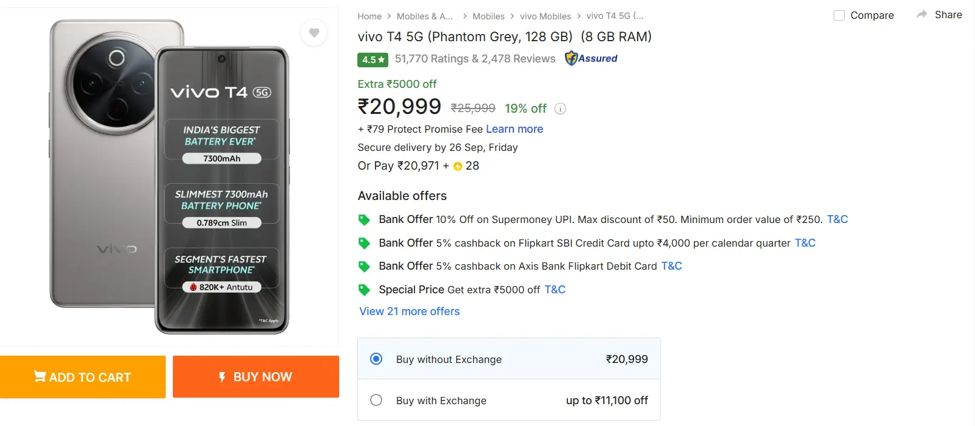Expand View 21 more offers

click(x=409, y=311)
